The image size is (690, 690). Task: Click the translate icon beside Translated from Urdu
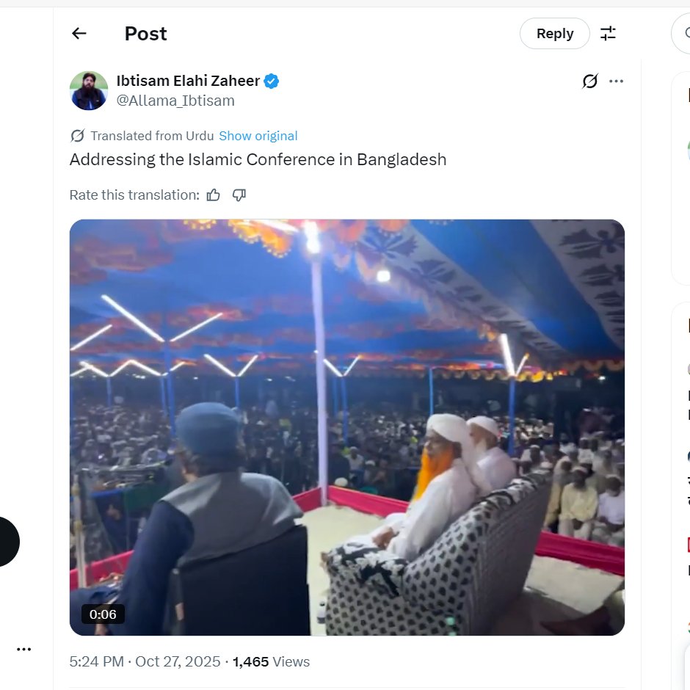[77, 136]
